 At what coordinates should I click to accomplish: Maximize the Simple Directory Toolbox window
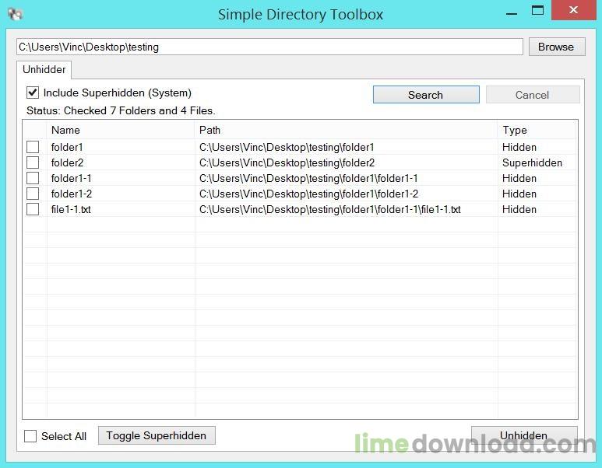(537, 10)
